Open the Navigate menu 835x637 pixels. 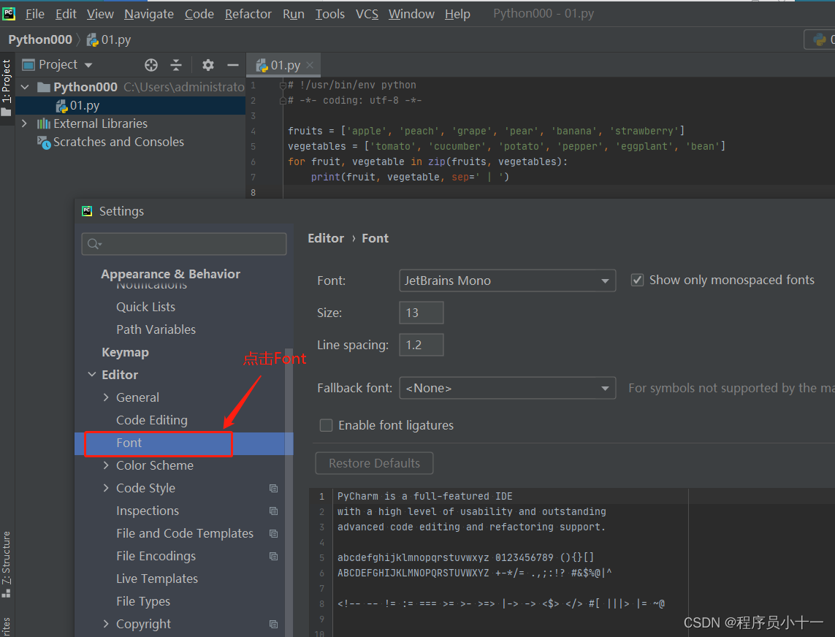[149, 14]
